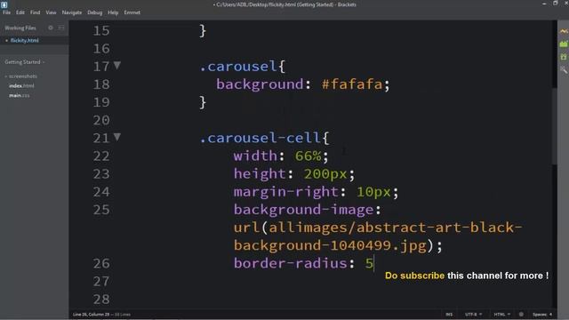Click the border-radius property name
Screen dimensions: 569x320
pos(291,263)
